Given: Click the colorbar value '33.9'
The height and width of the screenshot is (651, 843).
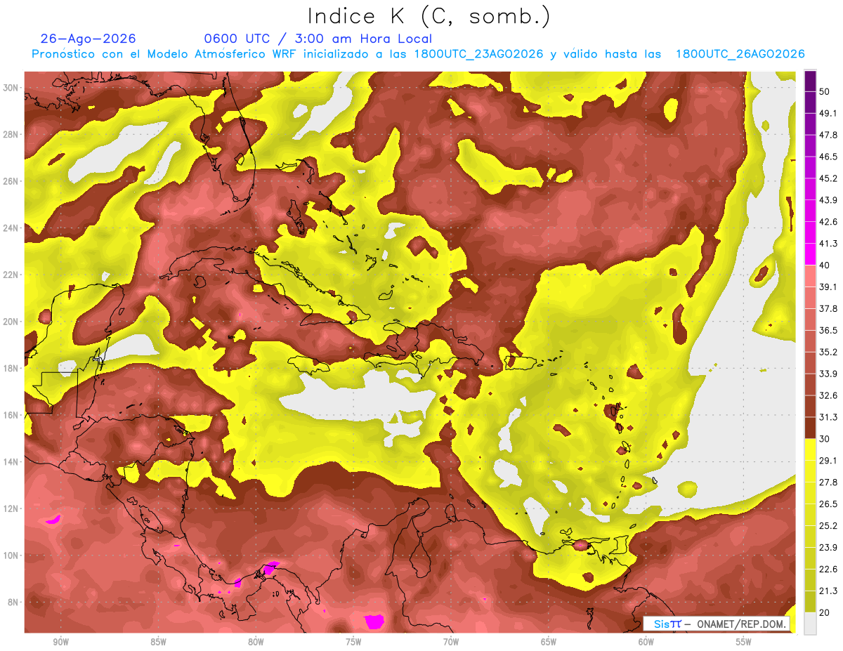Looking at the screenshot, I should pyautogui.click(x=828, y=374).
